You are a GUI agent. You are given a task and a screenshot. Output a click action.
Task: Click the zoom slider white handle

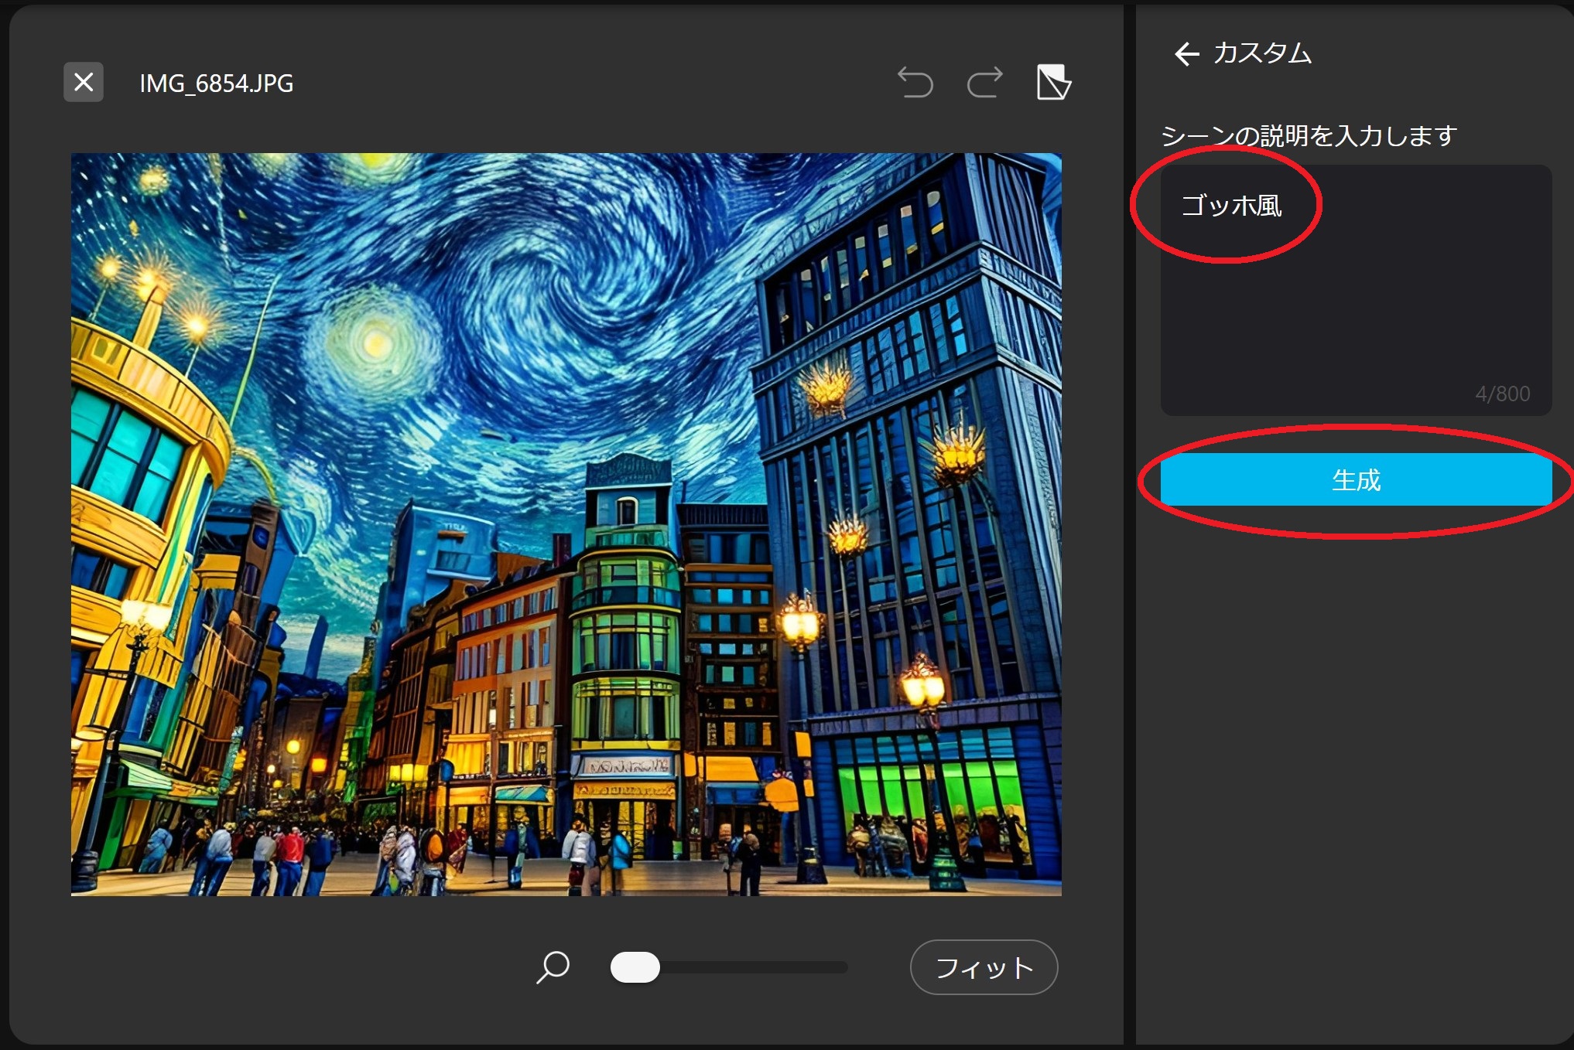point(635,967)
